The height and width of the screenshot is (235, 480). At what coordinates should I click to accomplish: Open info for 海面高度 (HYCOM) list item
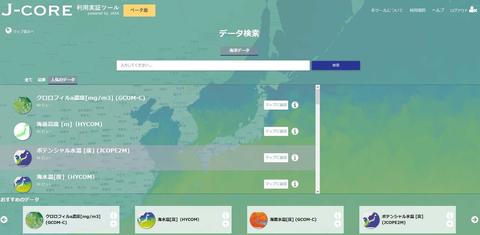[x=295, y=131]
